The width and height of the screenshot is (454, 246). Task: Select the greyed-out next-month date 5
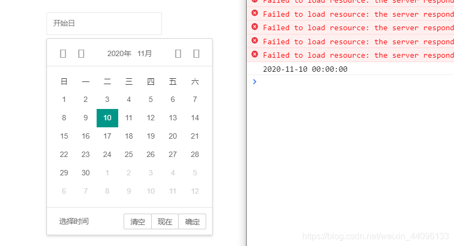coord(195,173)
